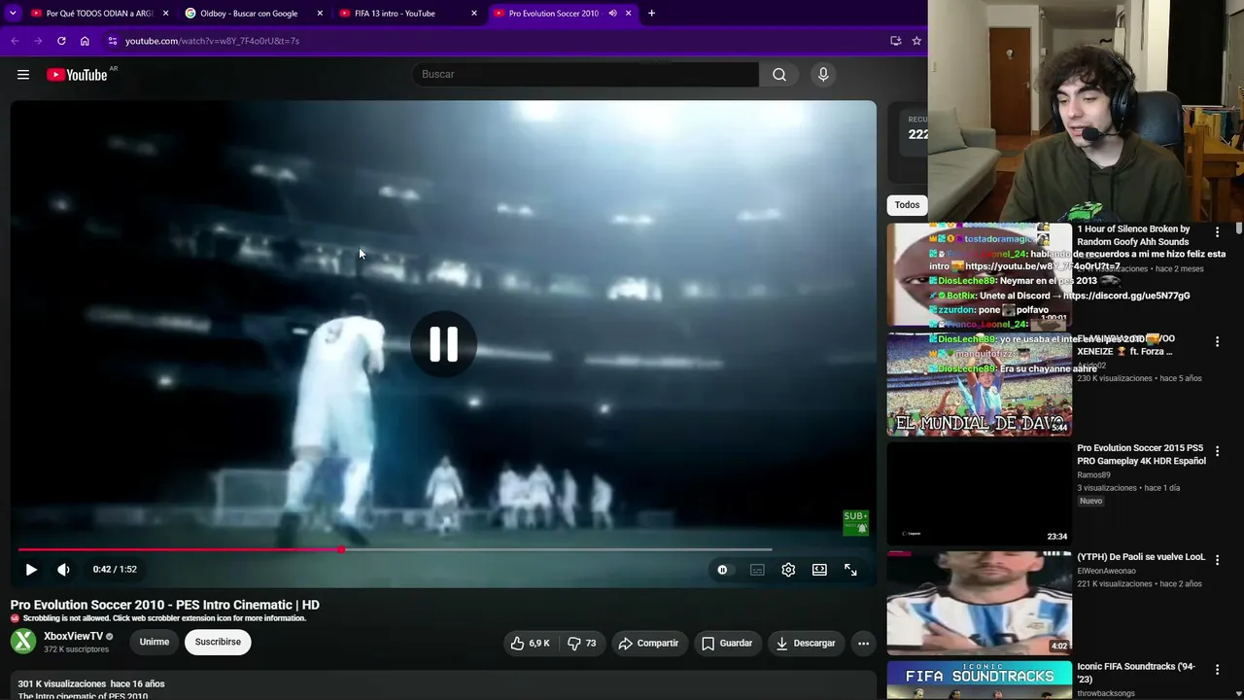Click the throwbacksongs channel name
The width and height of the screenshot is (1244, 700).
coord(1106,694)
